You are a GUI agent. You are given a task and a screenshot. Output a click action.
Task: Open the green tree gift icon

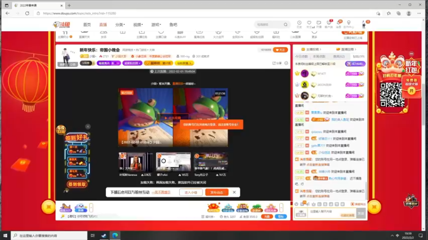[257, 207]
